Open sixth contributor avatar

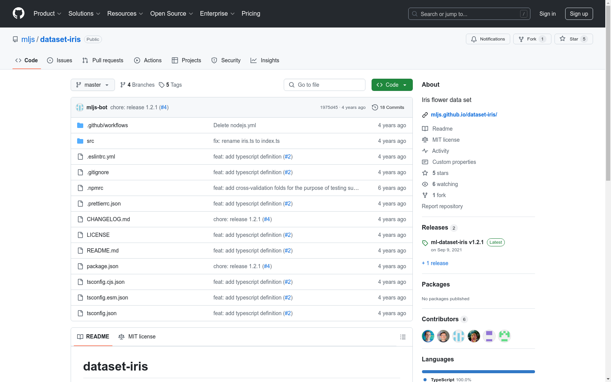tap(504, 336)
